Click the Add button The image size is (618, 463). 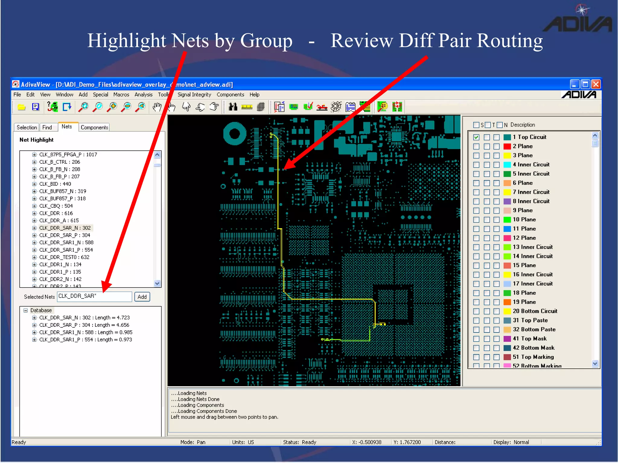click(142, 297)
